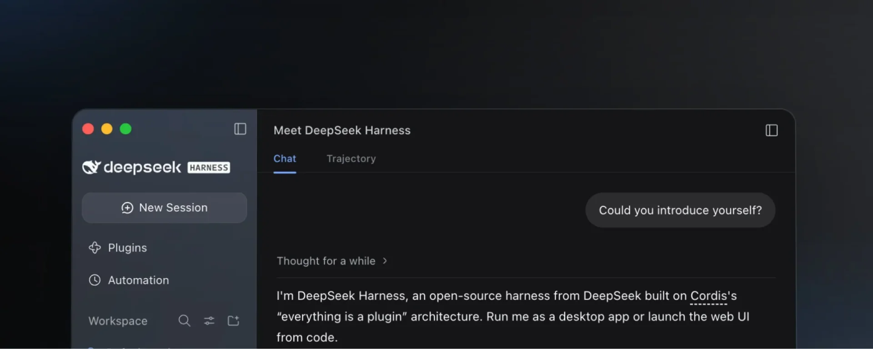Expand the 'Thought for a while' section
873x349 pixels.
332,261
